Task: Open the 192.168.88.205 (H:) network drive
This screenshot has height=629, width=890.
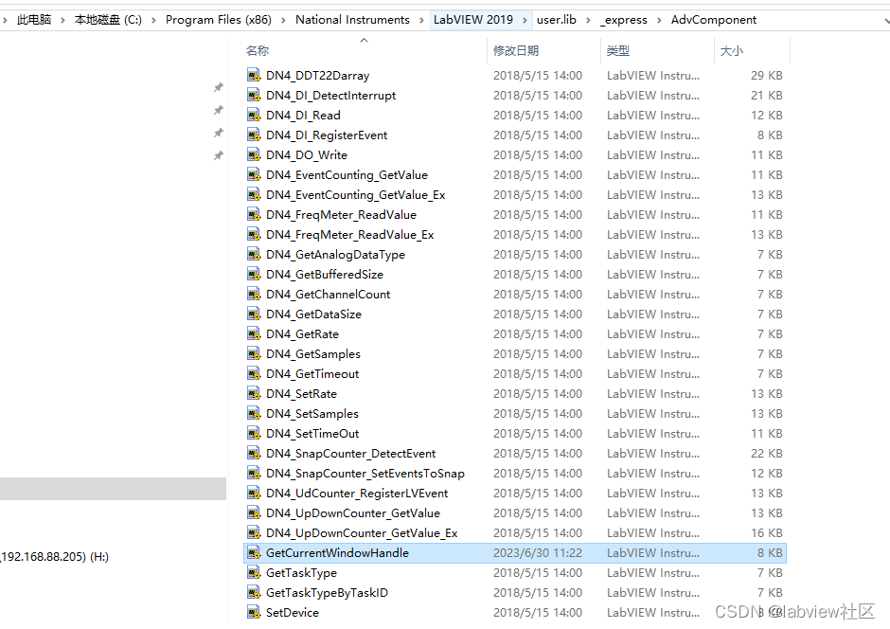Action: [x=57, y=557]
